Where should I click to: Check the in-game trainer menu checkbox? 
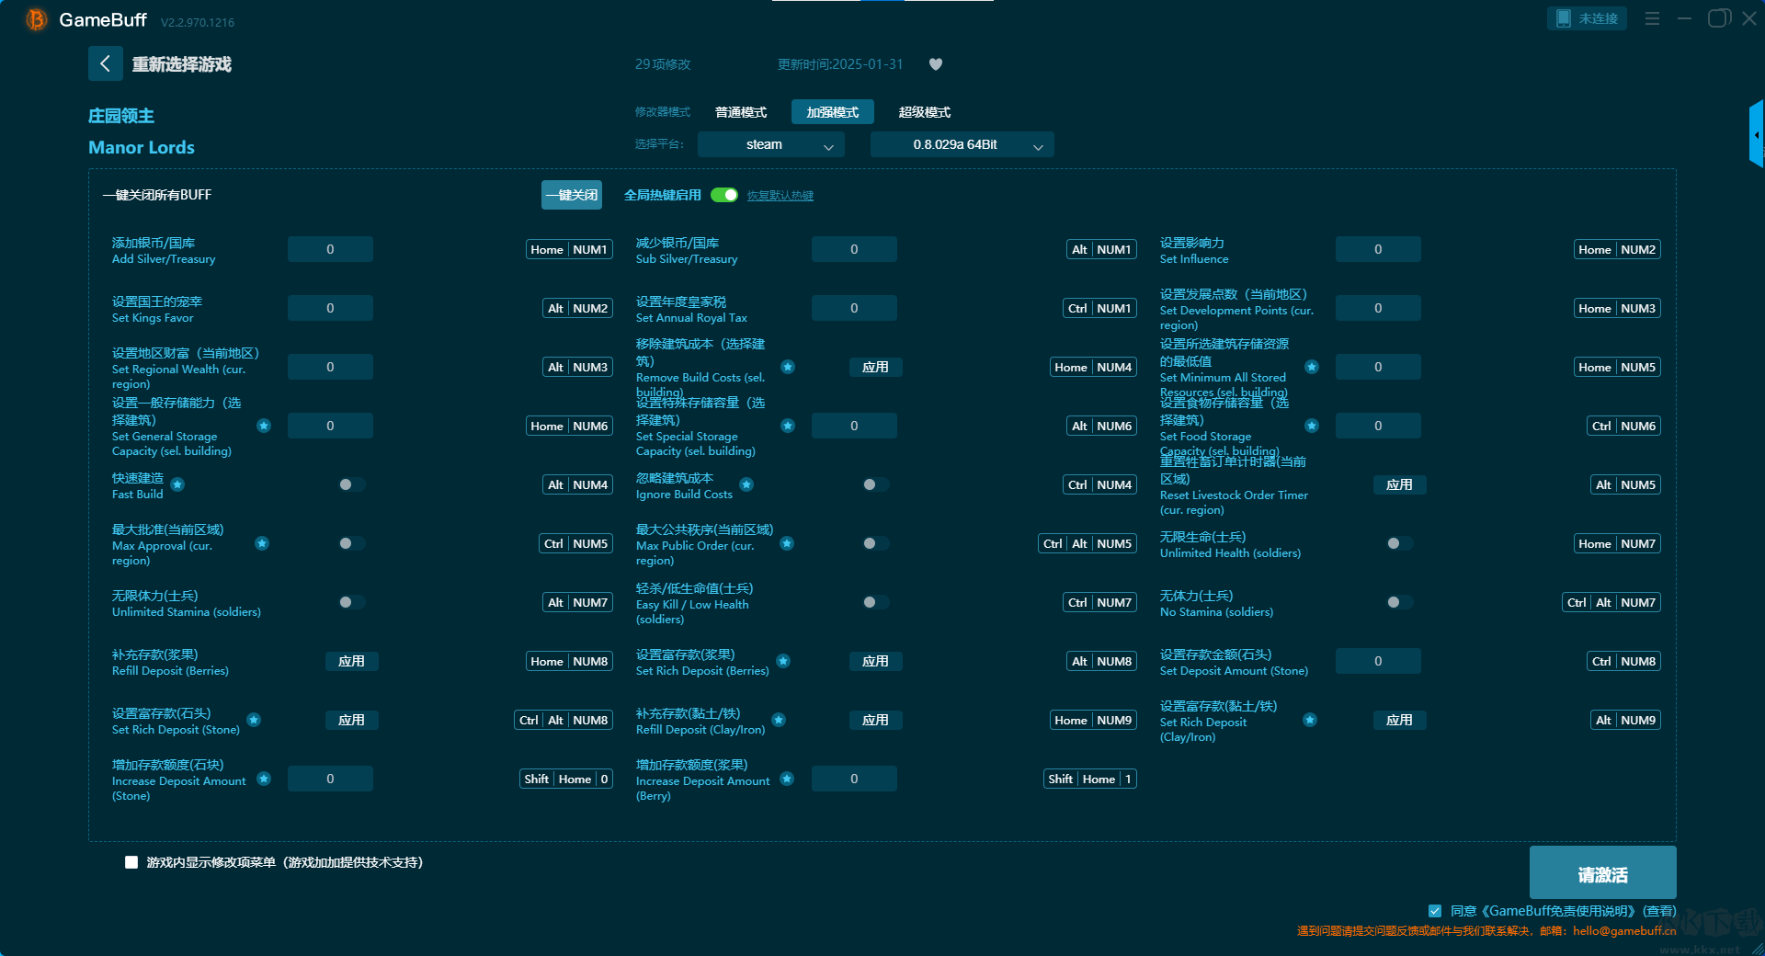pos(131,862)
